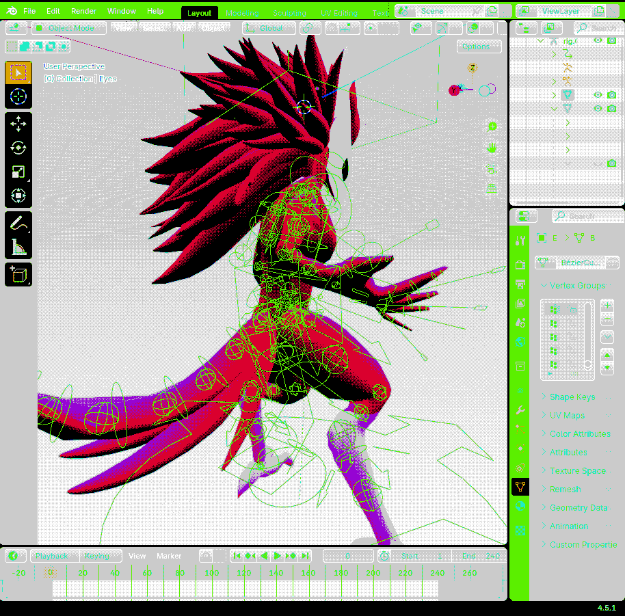Select the Rotate tool
This screenshot has height=616, width=625.
18,148
